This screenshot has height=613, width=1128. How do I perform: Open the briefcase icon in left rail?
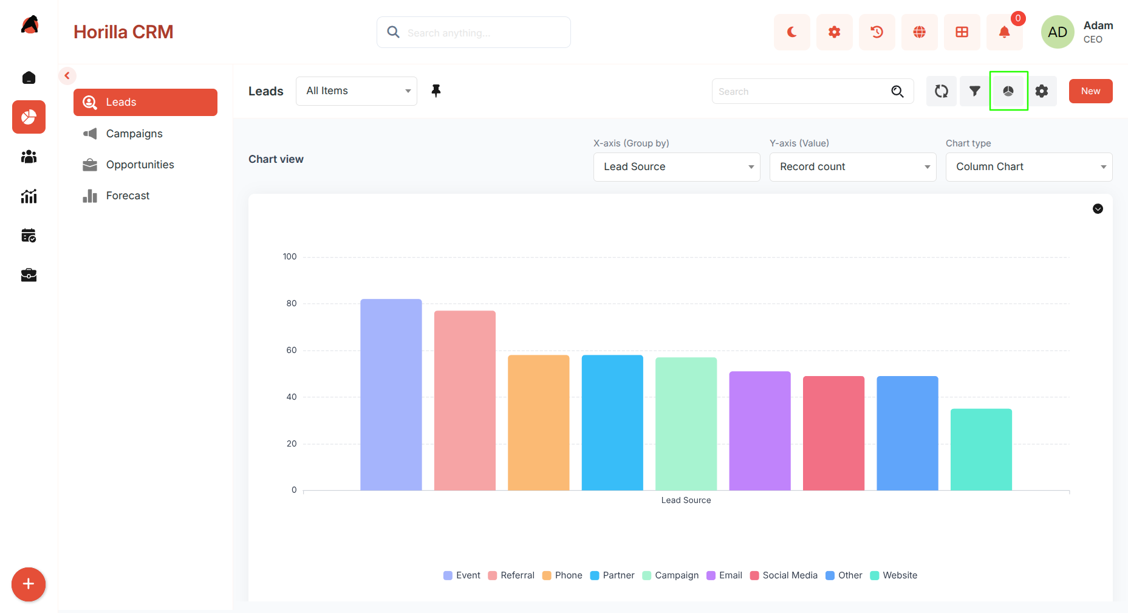(29, 275)
